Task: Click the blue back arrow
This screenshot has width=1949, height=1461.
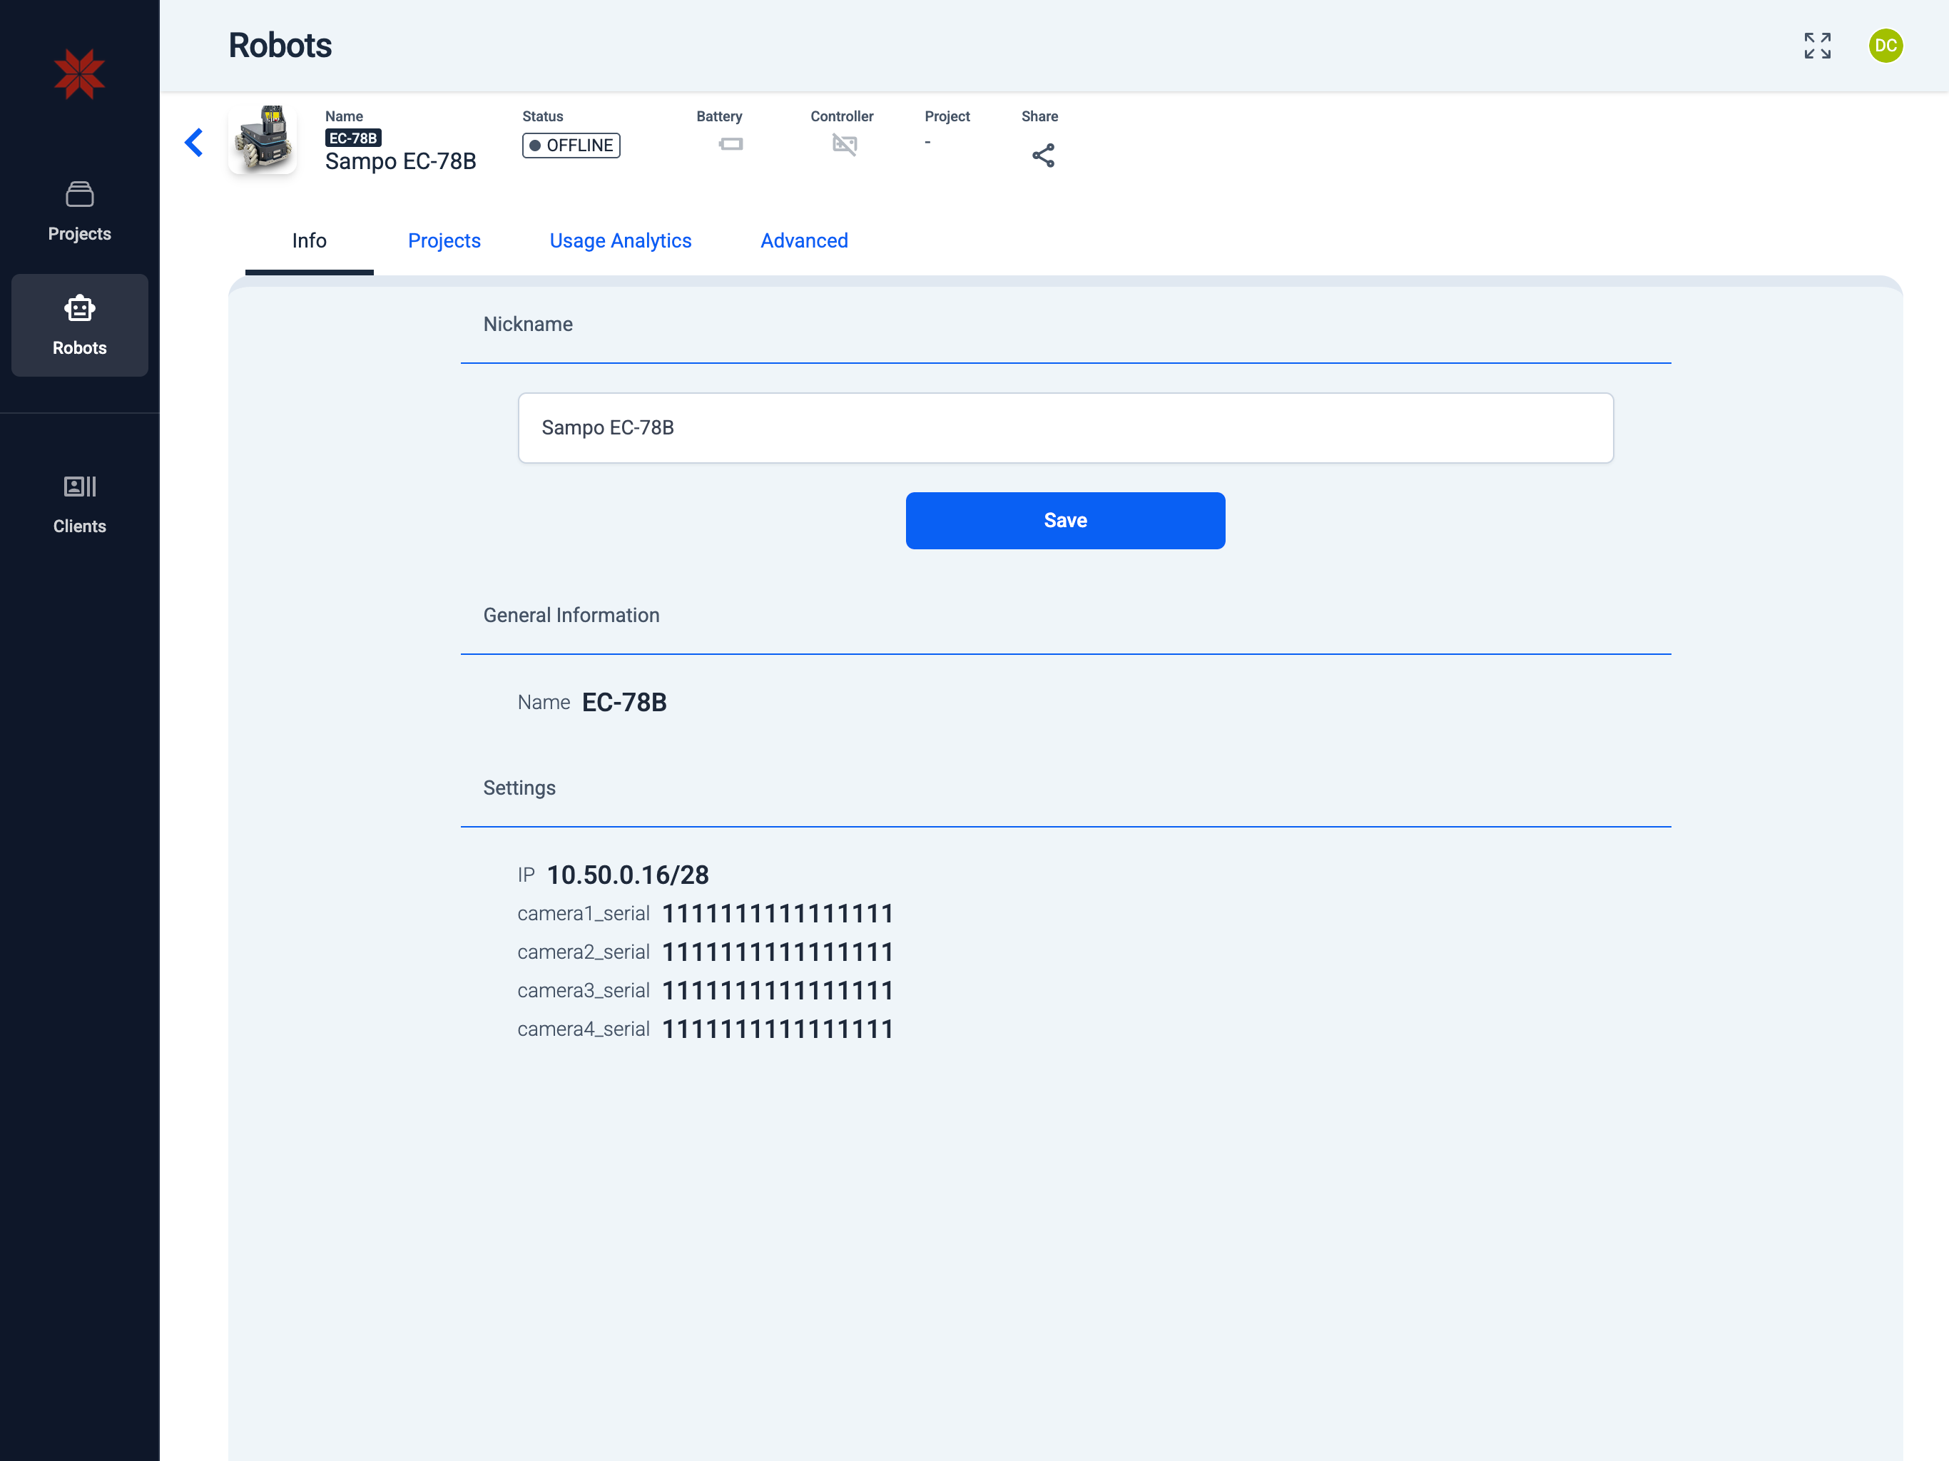Action: click(x=194, y=142)
